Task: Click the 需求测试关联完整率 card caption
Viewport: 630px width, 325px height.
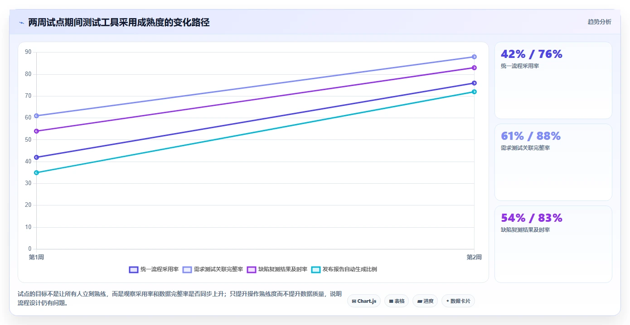Action: [525, 148]
